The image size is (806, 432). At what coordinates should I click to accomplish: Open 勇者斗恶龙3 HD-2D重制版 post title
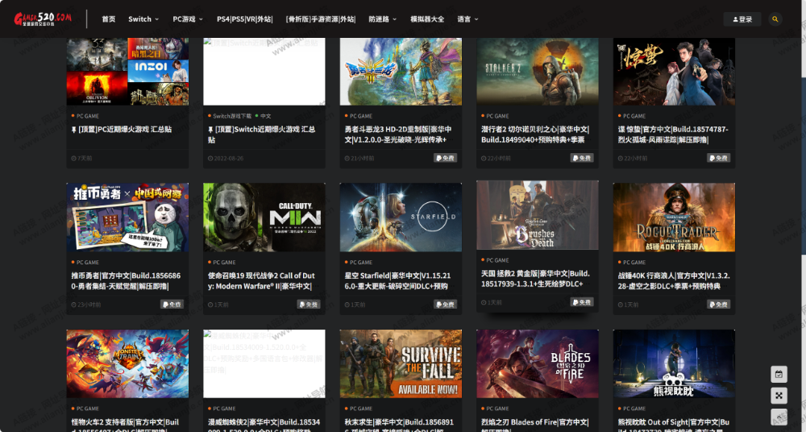[398, 135]
